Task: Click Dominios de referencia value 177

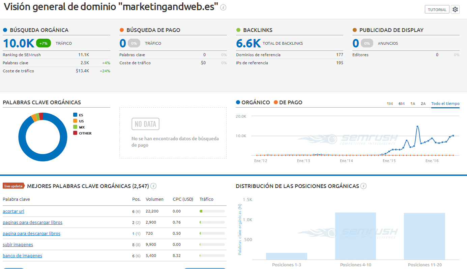Action: point(340,55)
